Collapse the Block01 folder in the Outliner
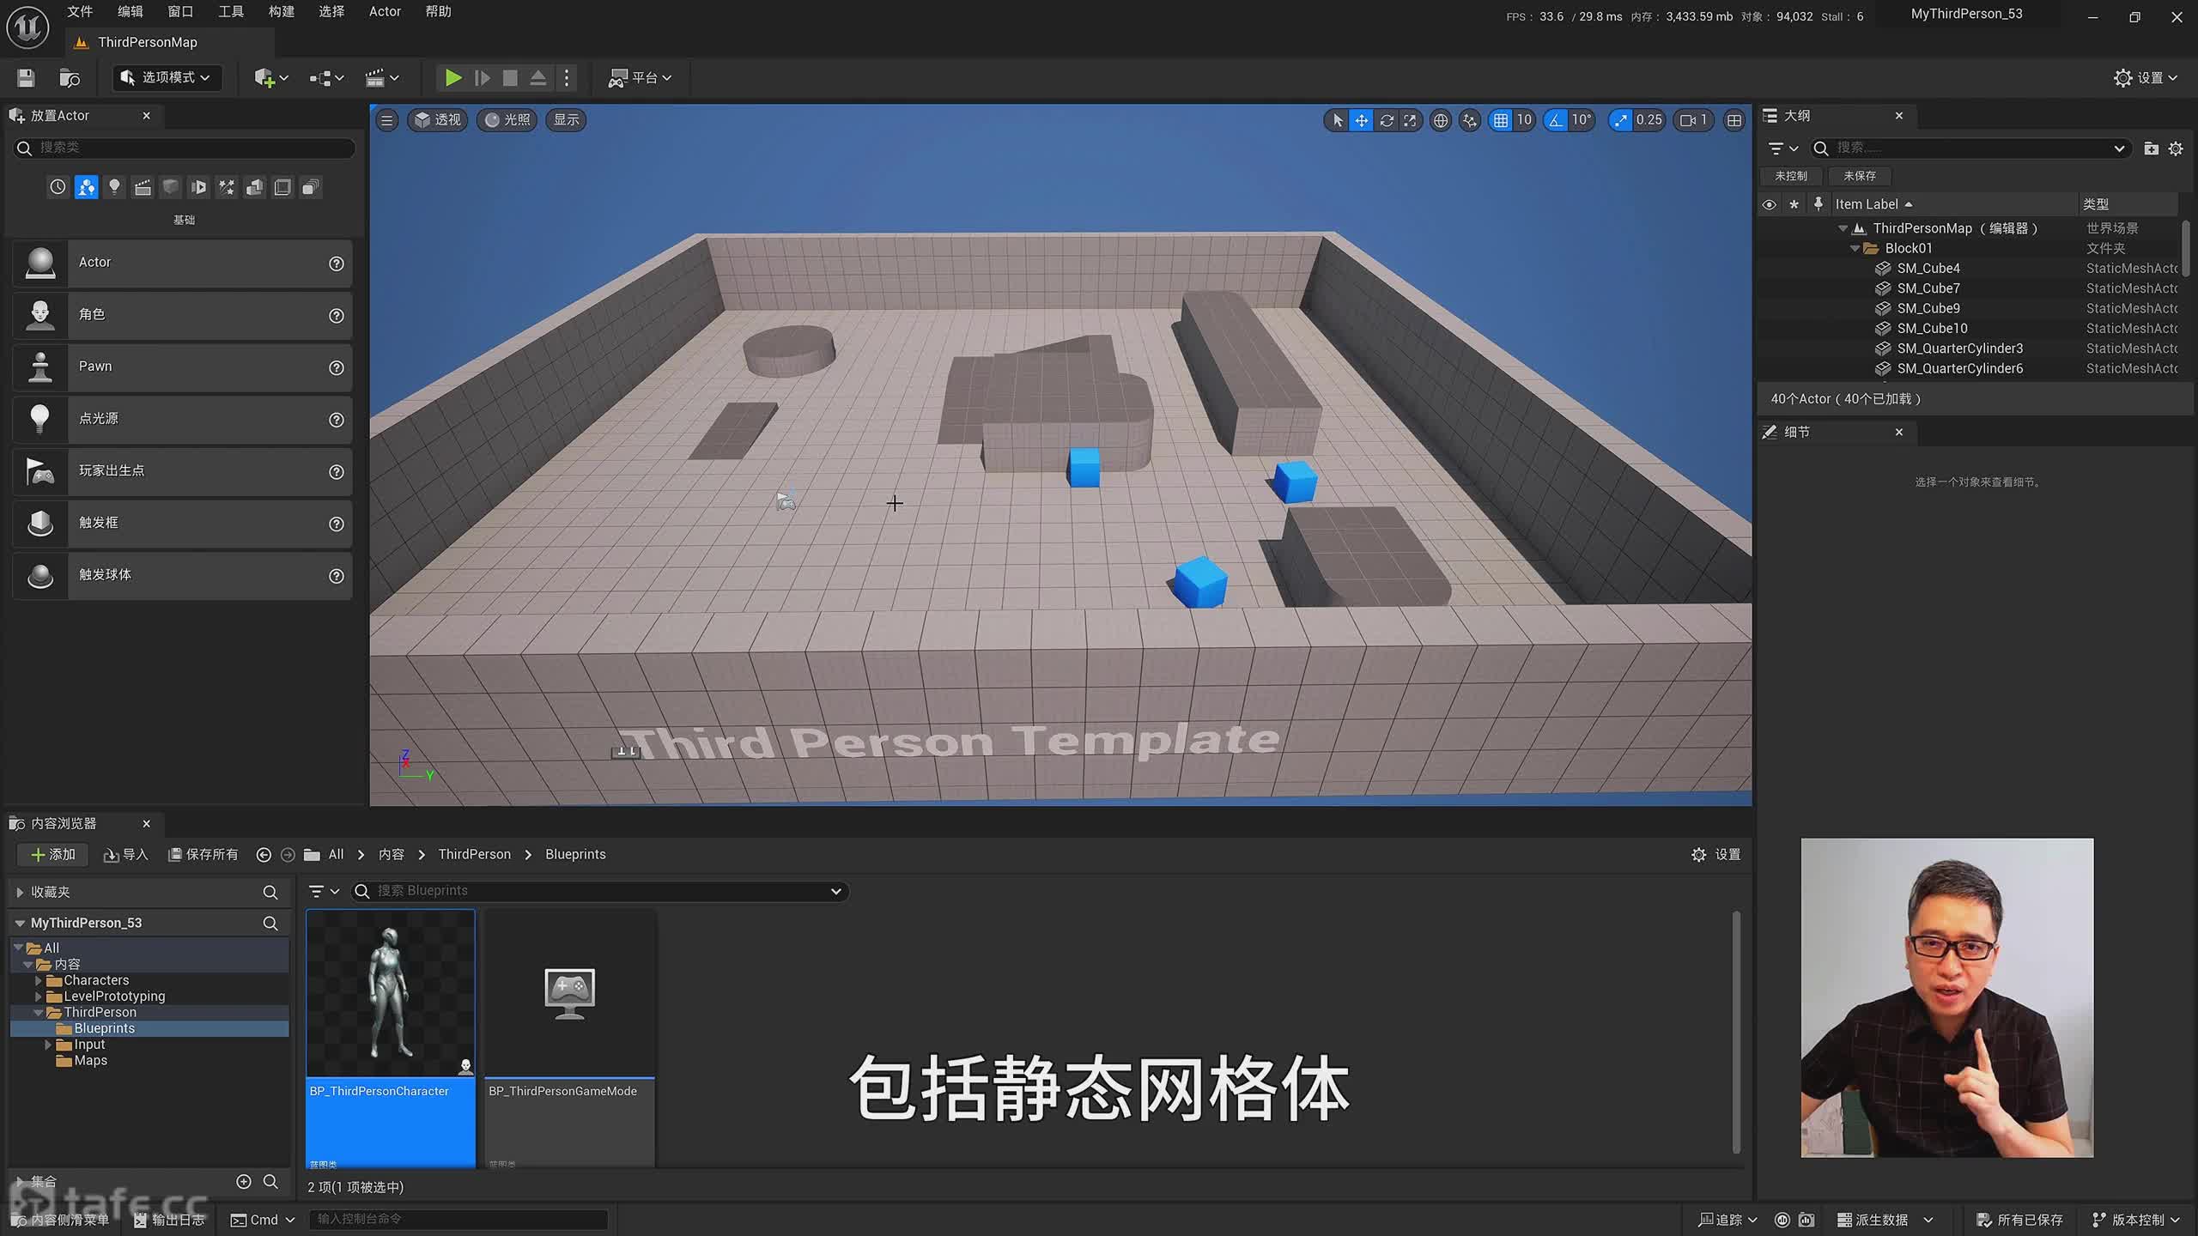 (x=1855, y=248)
